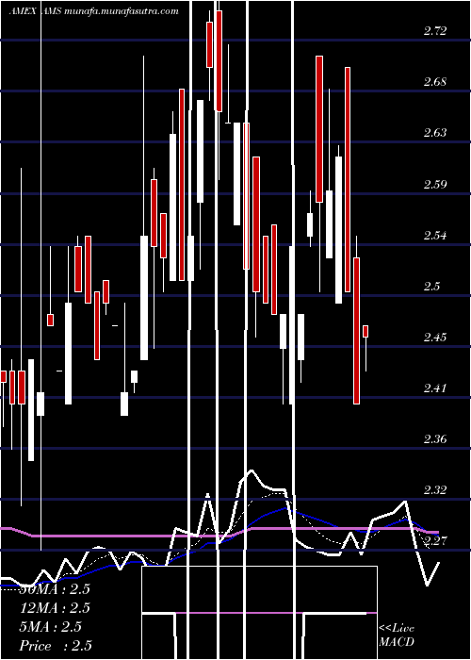Click the '12MA : 2.5' legend text
The width and height of the screenshot is (471, 660).
(x=55, y=608)
